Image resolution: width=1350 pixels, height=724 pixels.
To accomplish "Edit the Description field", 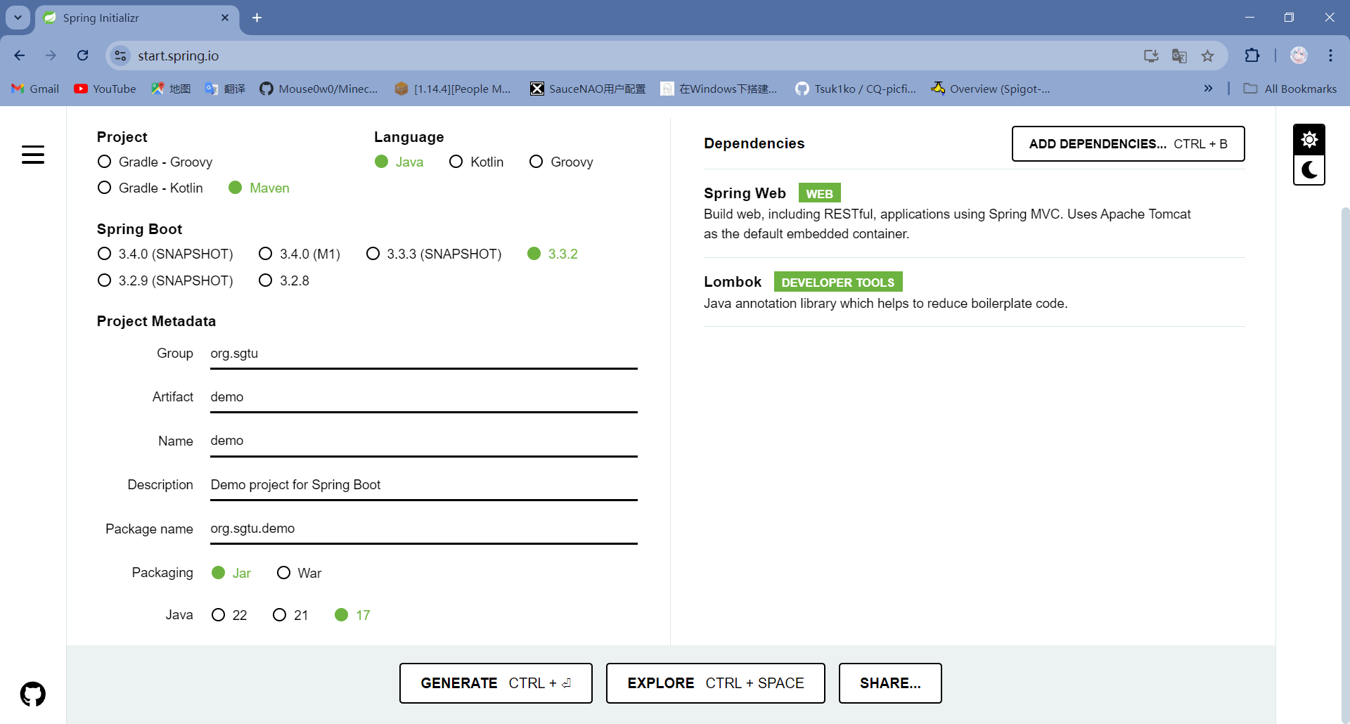I will coord(424,485).
